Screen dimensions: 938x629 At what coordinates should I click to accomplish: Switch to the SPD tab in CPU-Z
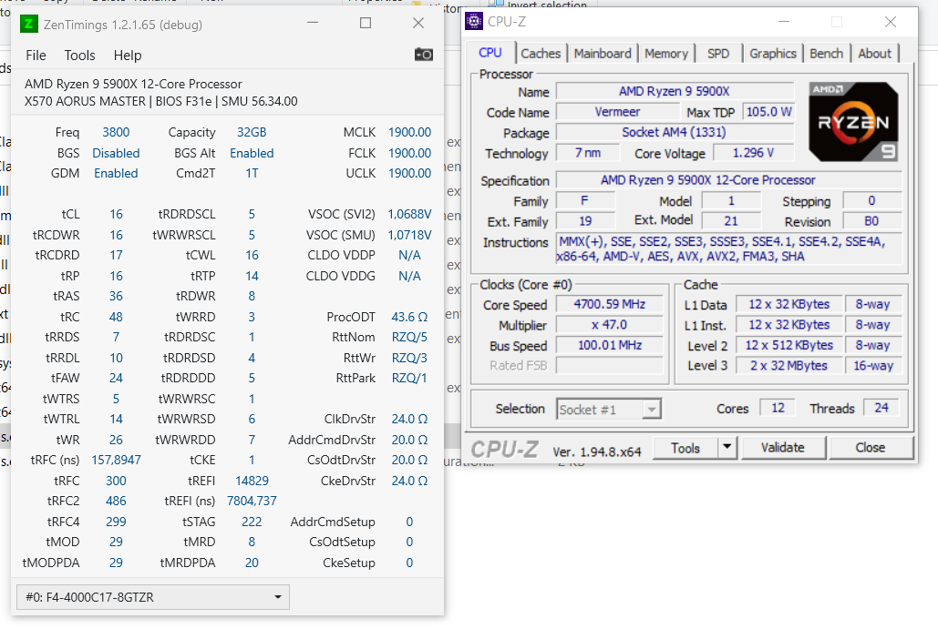[x=718, y=54]
